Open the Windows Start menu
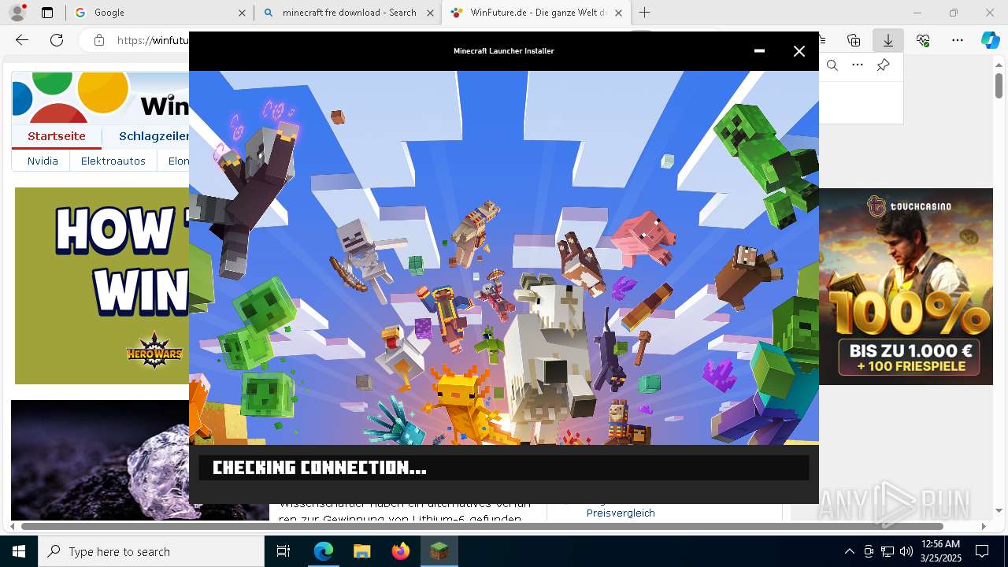 (19, 551)
